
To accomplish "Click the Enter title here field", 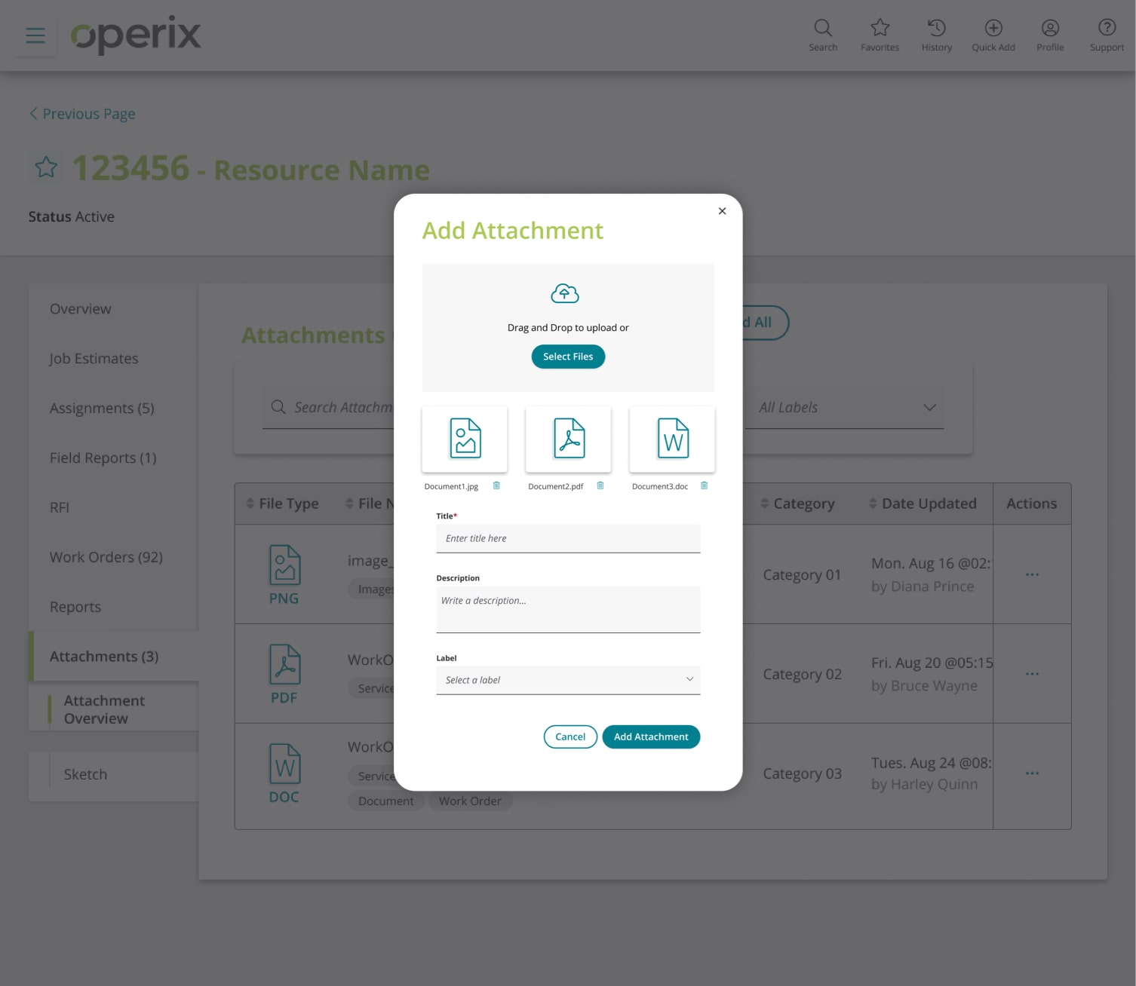I will coord(567,538).
